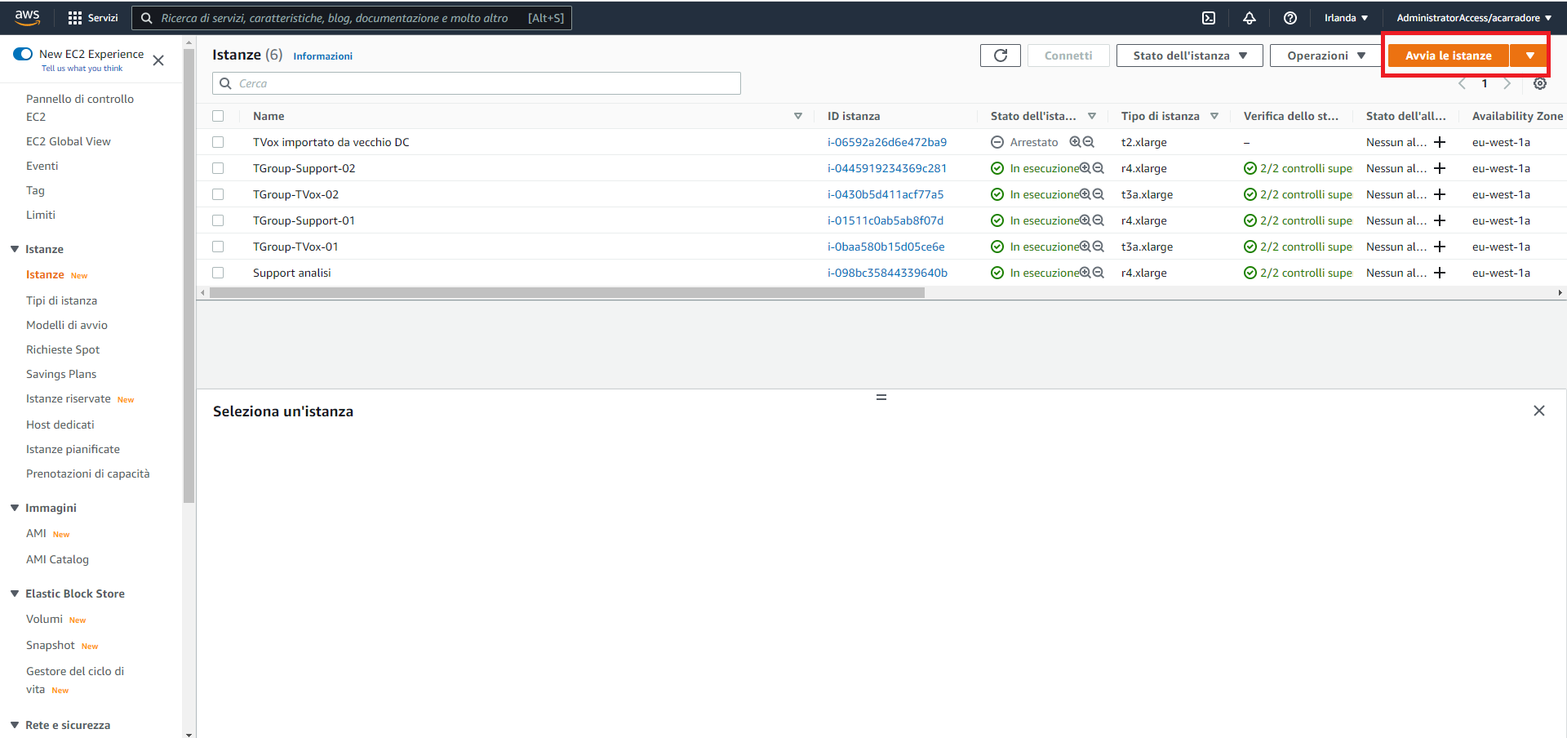Open table preferences gear icon

pyautogui.click(x=1540, y=83)
